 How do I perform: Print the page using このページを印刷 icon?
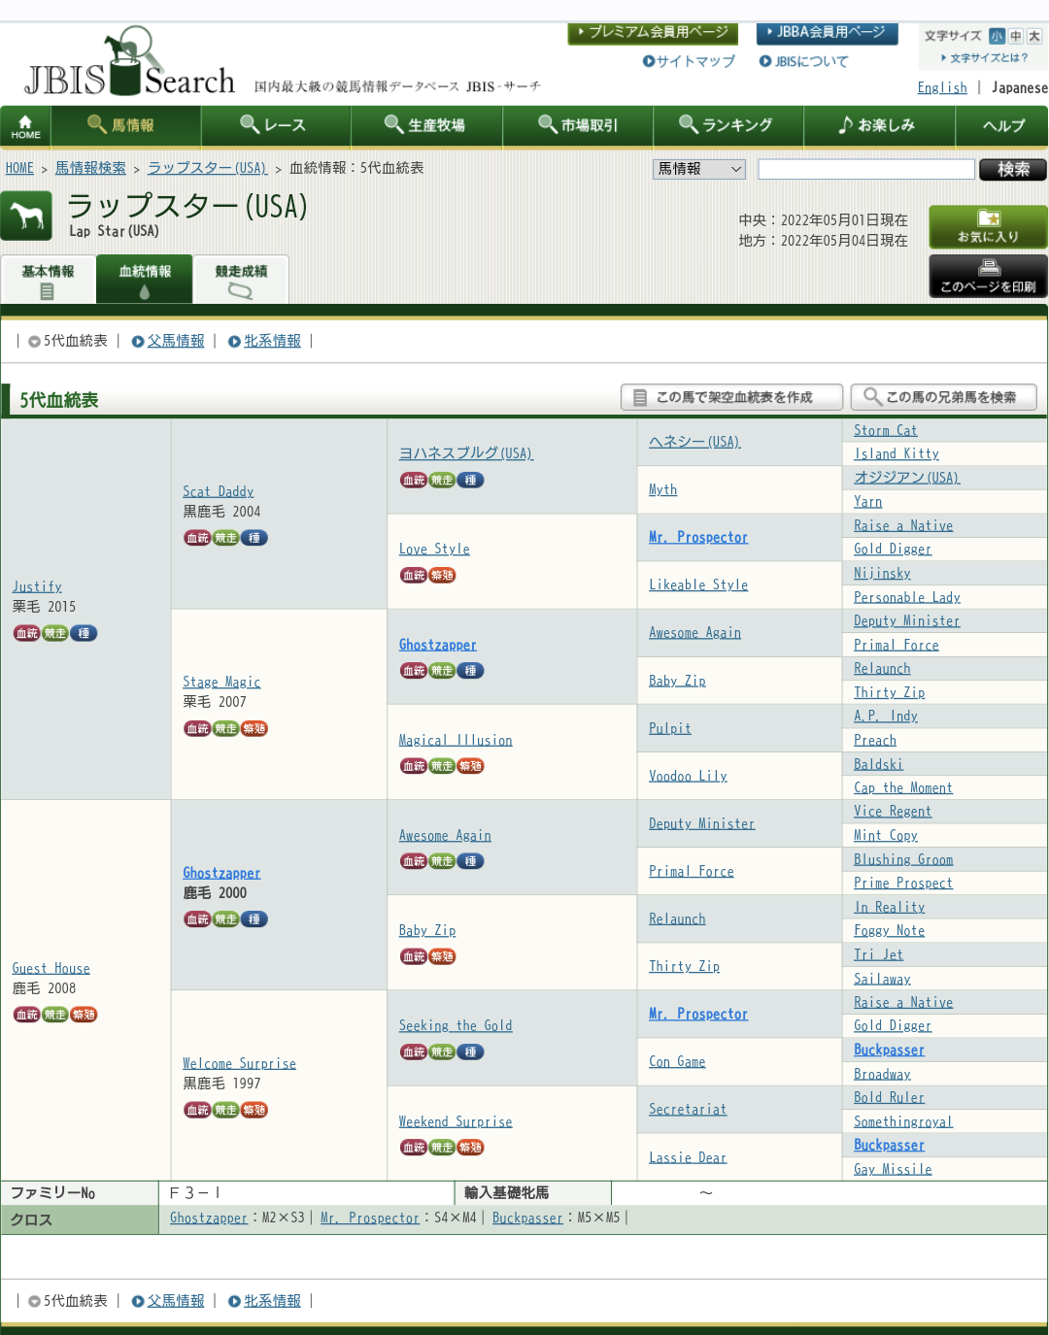click(988, 276)
